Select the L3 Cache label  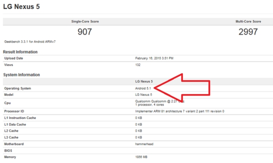click(11, 137)
